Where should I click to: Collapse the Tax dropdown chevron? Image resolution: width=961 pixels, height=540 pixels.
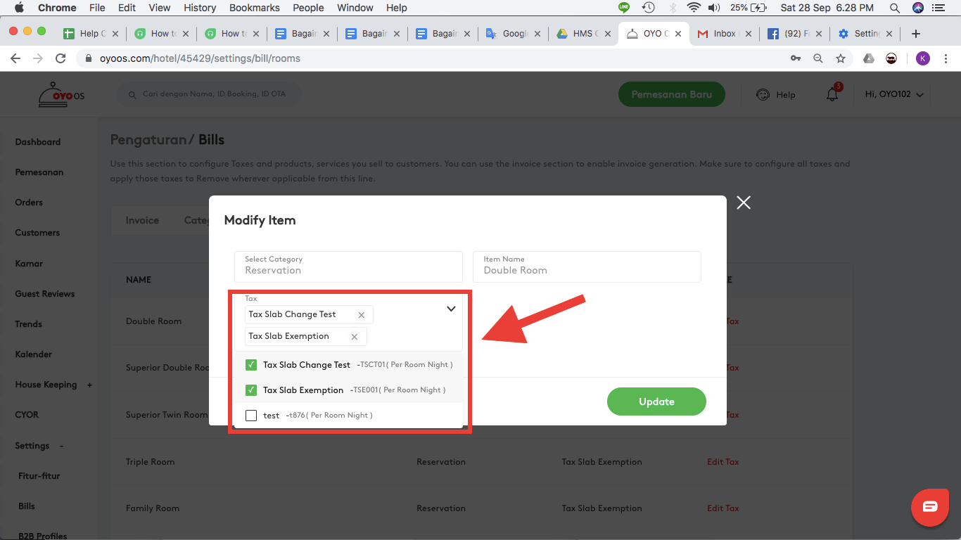(451, 309)
